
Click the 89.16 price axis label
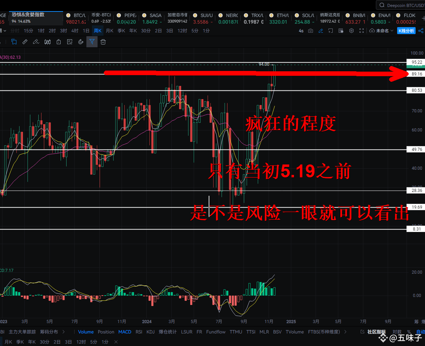(x=417, y=74)
